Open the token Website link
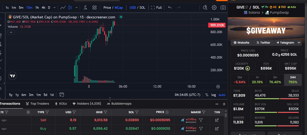This screenshot has width=307, height=135. click(241, 43)
